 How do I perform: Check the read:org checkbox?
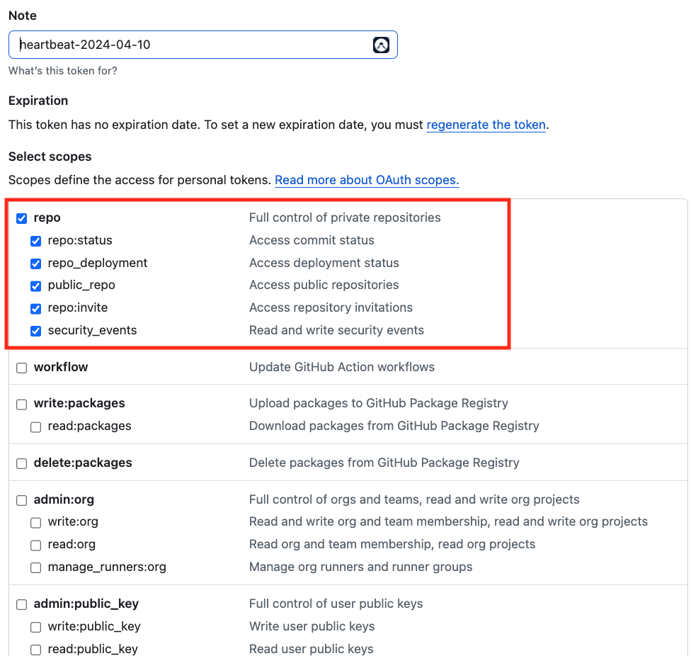(x=36, y=545)
